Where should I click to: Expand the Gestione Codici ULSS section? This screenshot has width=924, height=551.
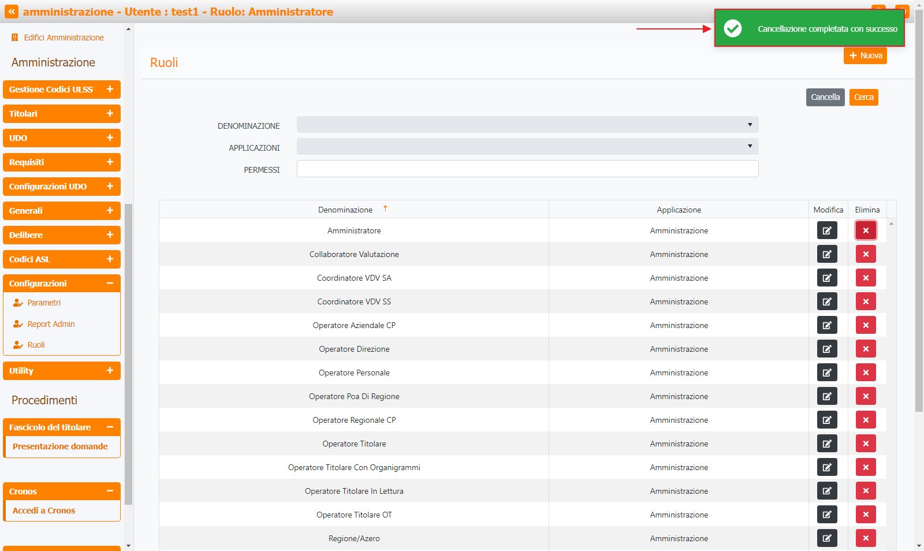(x=110, y=90)
